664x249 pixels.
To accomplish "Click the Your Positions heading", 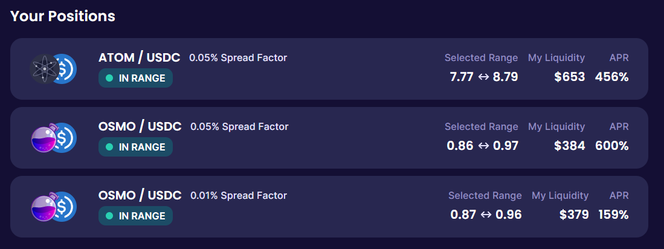I will [63, 16].
